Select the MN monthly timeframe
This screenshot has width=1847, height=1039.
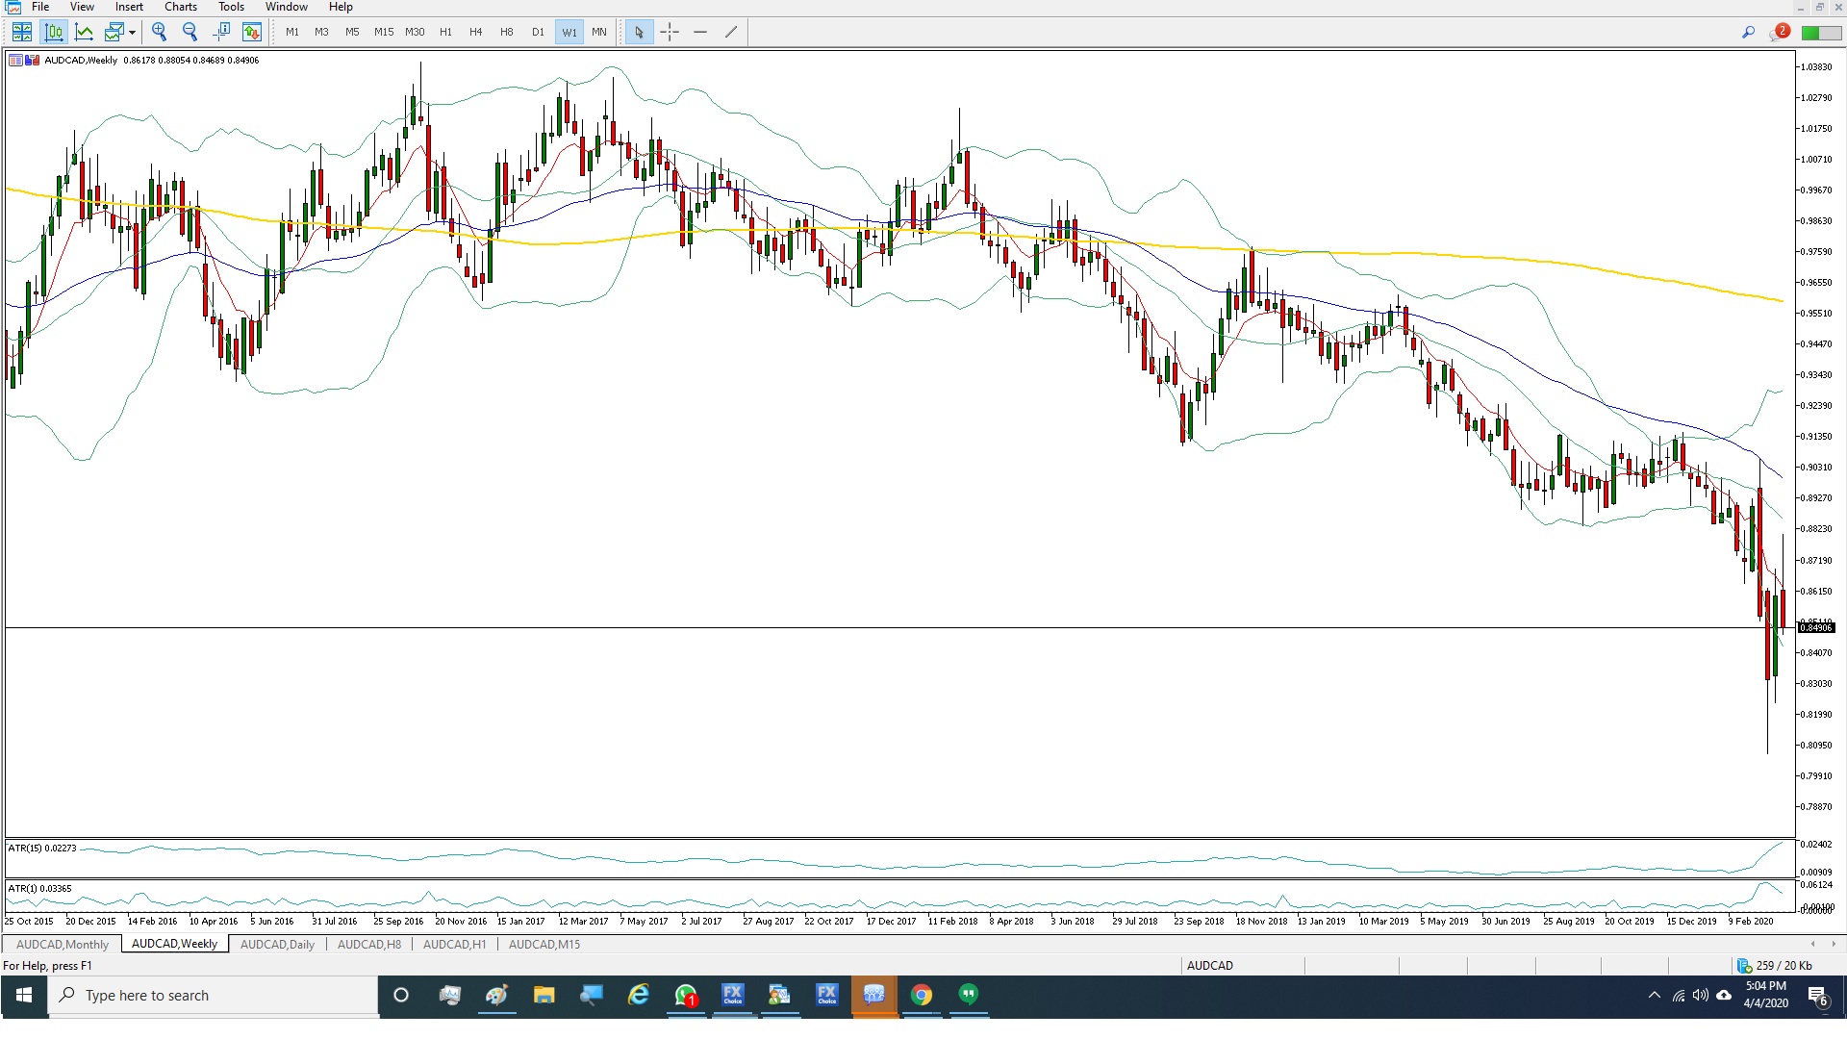599,32
